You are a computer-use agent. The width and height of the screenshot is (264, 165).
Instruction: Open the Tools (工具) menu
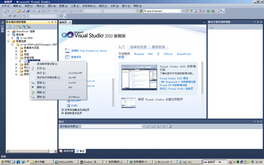[75, 6]
